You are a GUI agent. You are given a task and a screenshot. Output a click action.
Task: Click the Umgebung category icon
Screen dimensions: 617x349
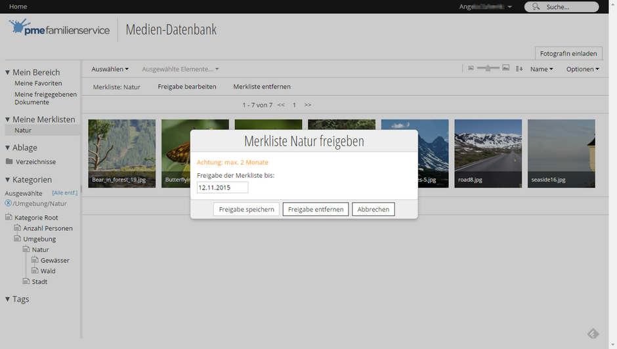(17, 238)
